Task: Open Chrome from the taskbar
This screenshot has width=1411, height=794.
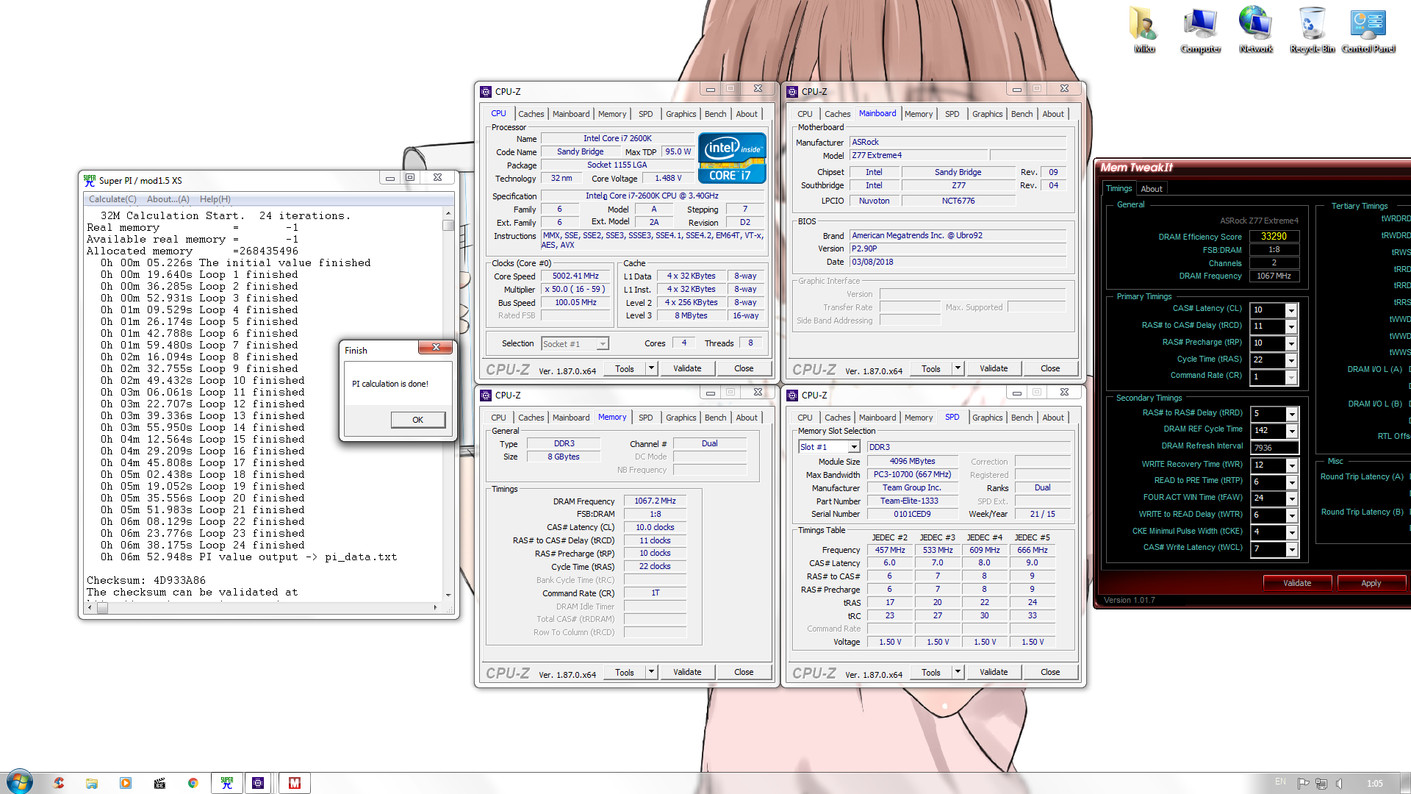Action: click(193, 783)
